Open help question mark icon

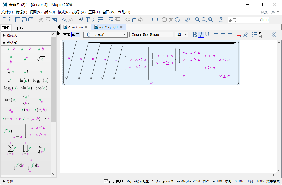221,20
